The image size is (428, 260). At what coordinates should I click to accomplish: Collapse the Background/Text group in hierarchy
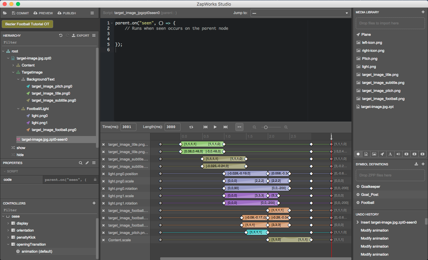(18, 80)
